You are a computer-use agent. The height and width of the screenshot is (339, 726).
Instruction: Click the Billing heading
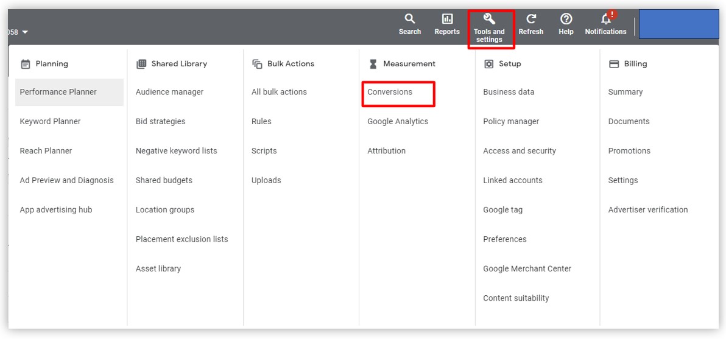636,64
